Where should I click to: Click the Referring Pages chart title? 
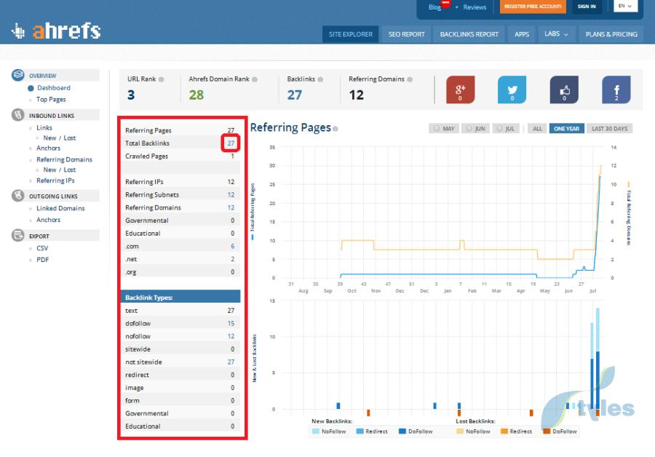click(x=290, y=127)
